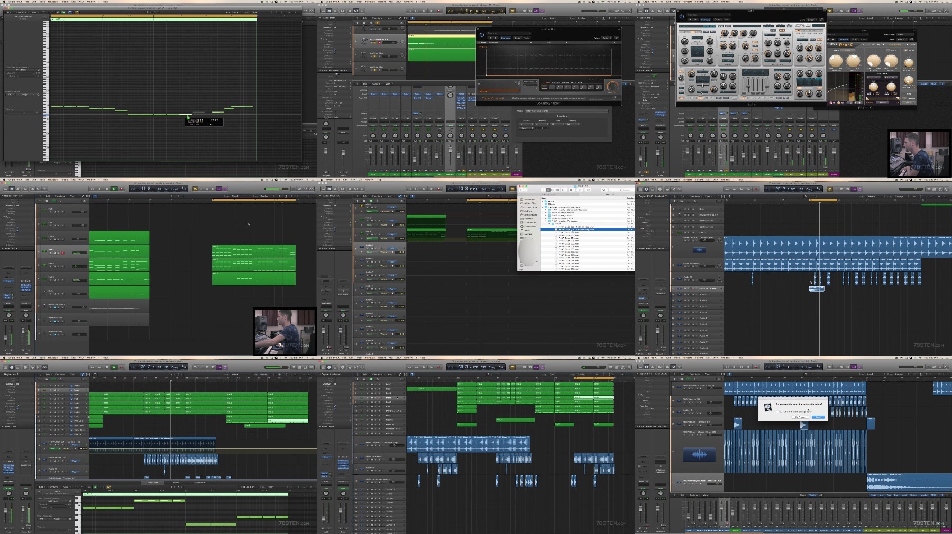The image size is (952, 534).
Task: Click the Mixer icon in VolumeShaper screenshot toolbar
Action: pyautogui.click(x=356, y=11)
